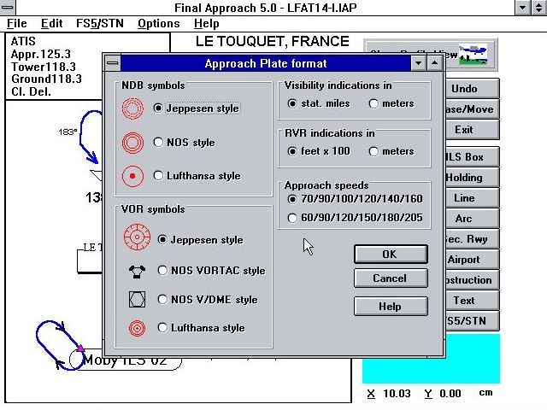Open the Final Approach main window control menu
This screenshot has width=547, height=410.
(8, 8)
